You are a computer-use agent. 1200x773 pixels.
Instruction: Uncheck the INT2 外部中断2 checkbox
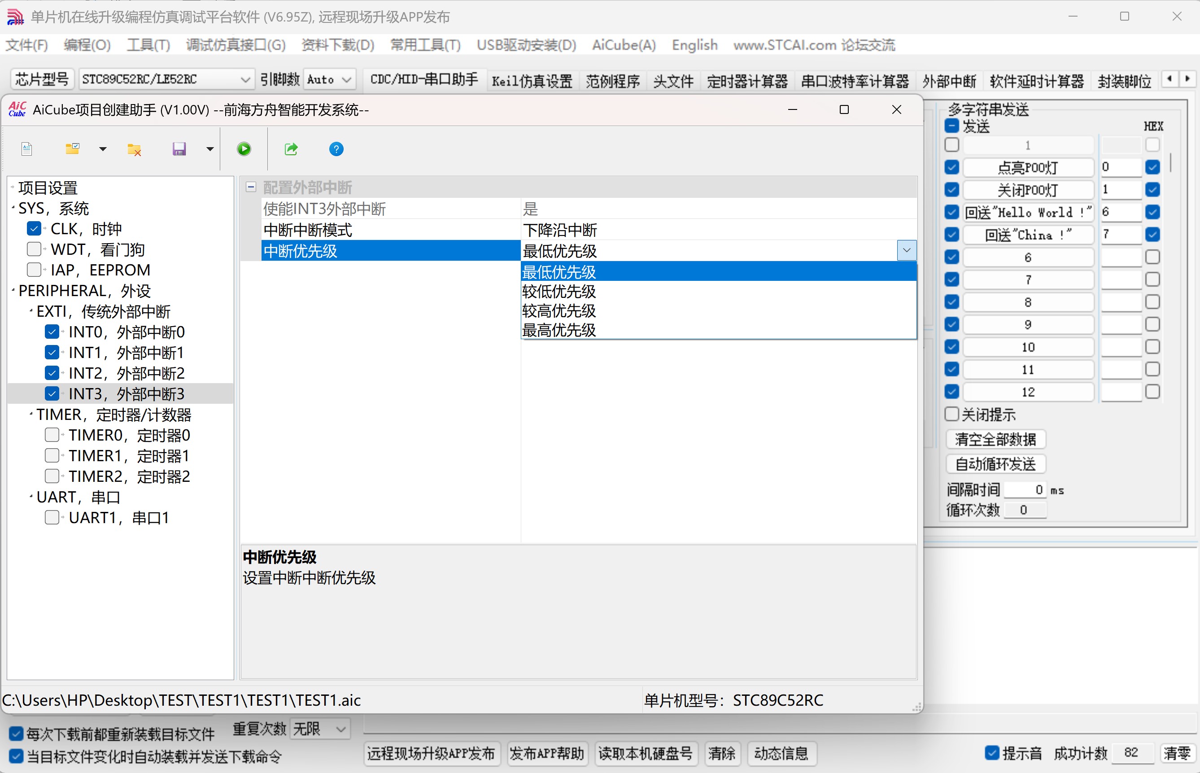pos(52,373)
